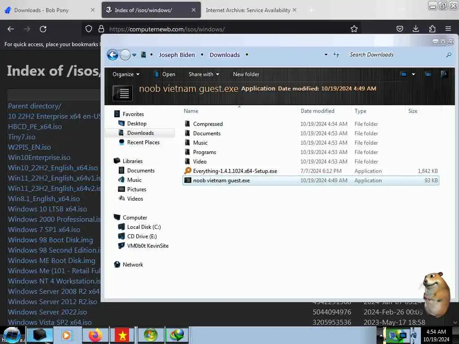Save page to Pocket icon

pyautogui.click(x=400, y=29)
